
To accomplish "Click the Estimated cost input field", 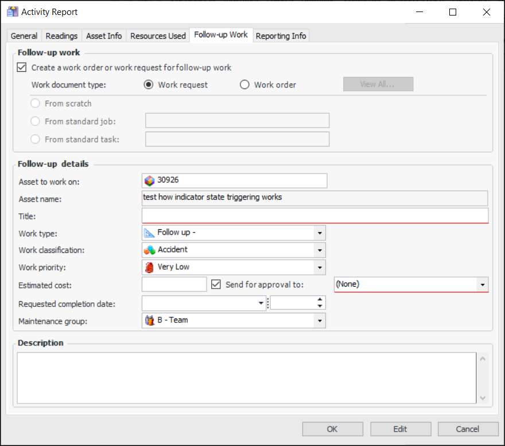I will click(174, 284).
